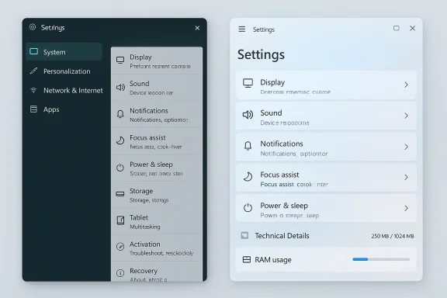Expand Display chevron in light window
Screen dimensions: 447x298
pos(406,85)
